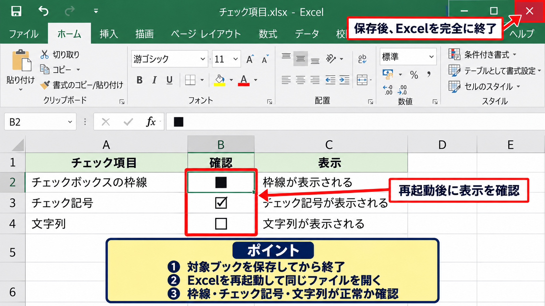Increase font size with large A
Image resolution: width=545 pixels, height=306 pixels.
(x=250, y=59)
